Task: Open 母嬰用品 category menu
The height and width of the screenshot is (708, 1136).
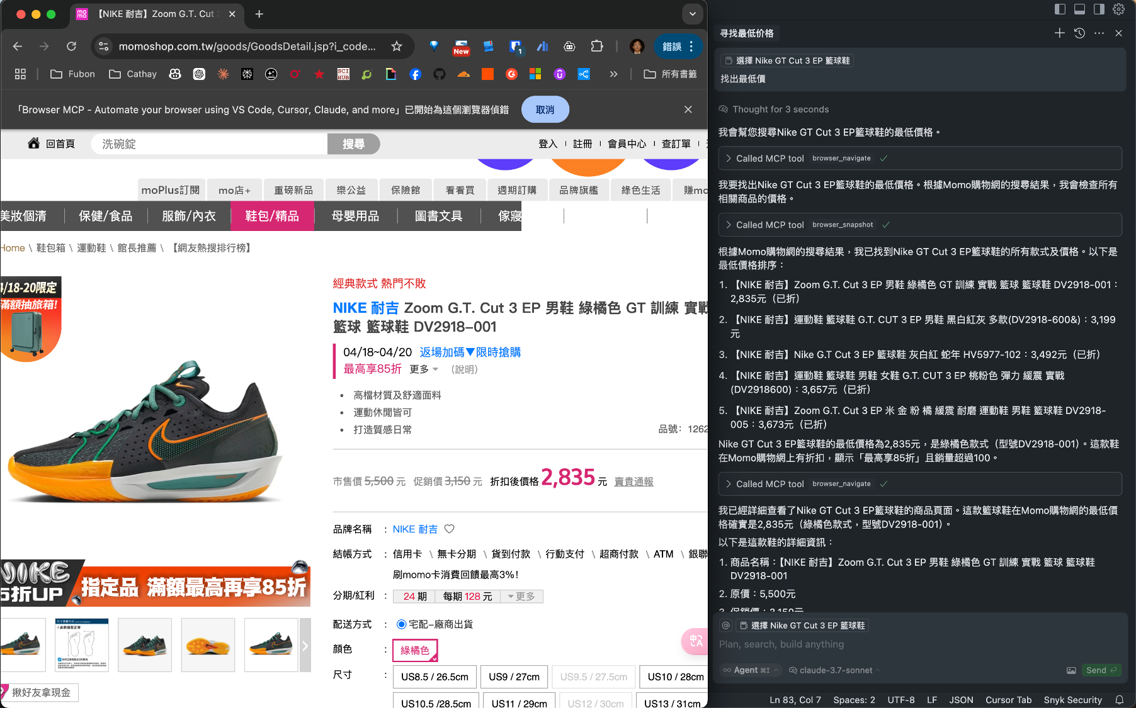Action: point(356,216)
